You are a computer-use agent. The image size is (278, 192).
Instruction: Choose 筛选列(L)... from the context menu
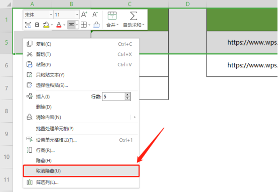coord(81,182)
